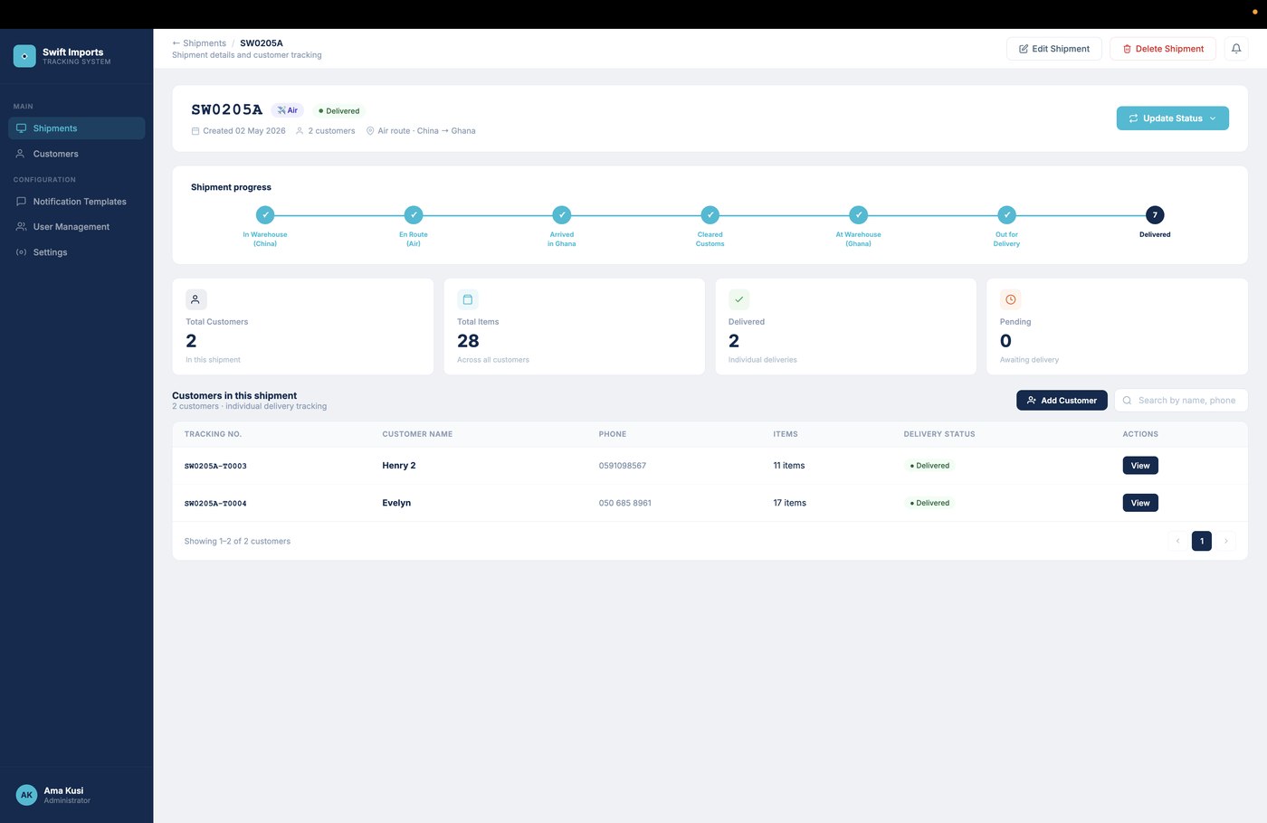Screen dimensions: 1267x823
Task: Go back to Shipments breadcrumb
Action: tap(199, 43)
